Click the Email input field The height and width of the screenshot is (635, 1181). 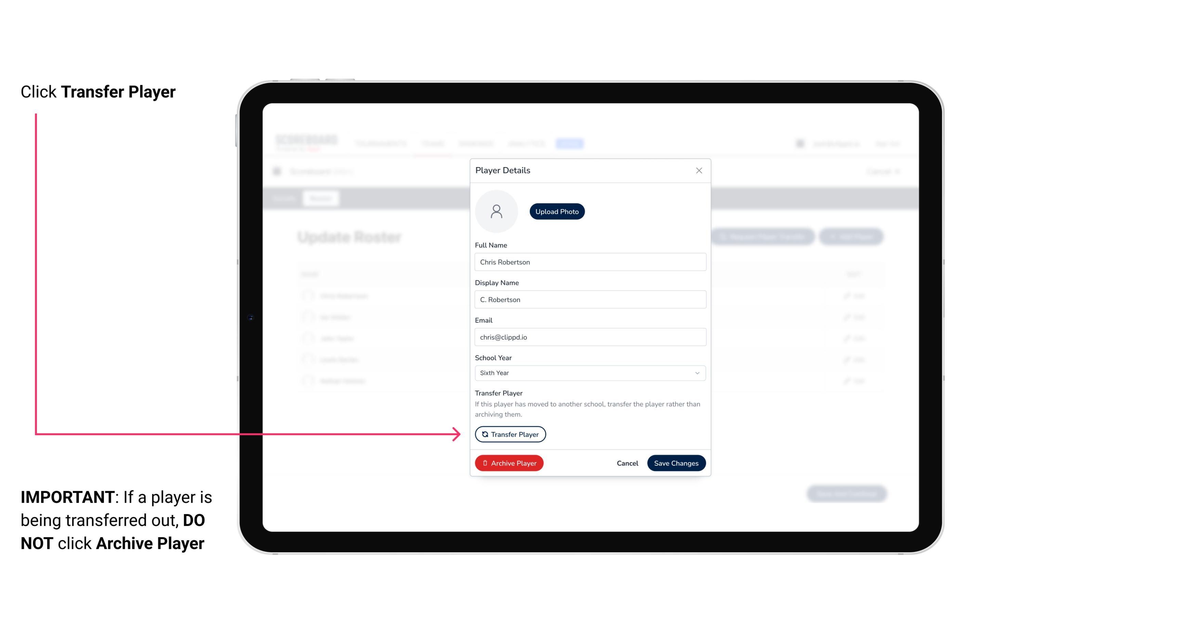tap(589, 336)
